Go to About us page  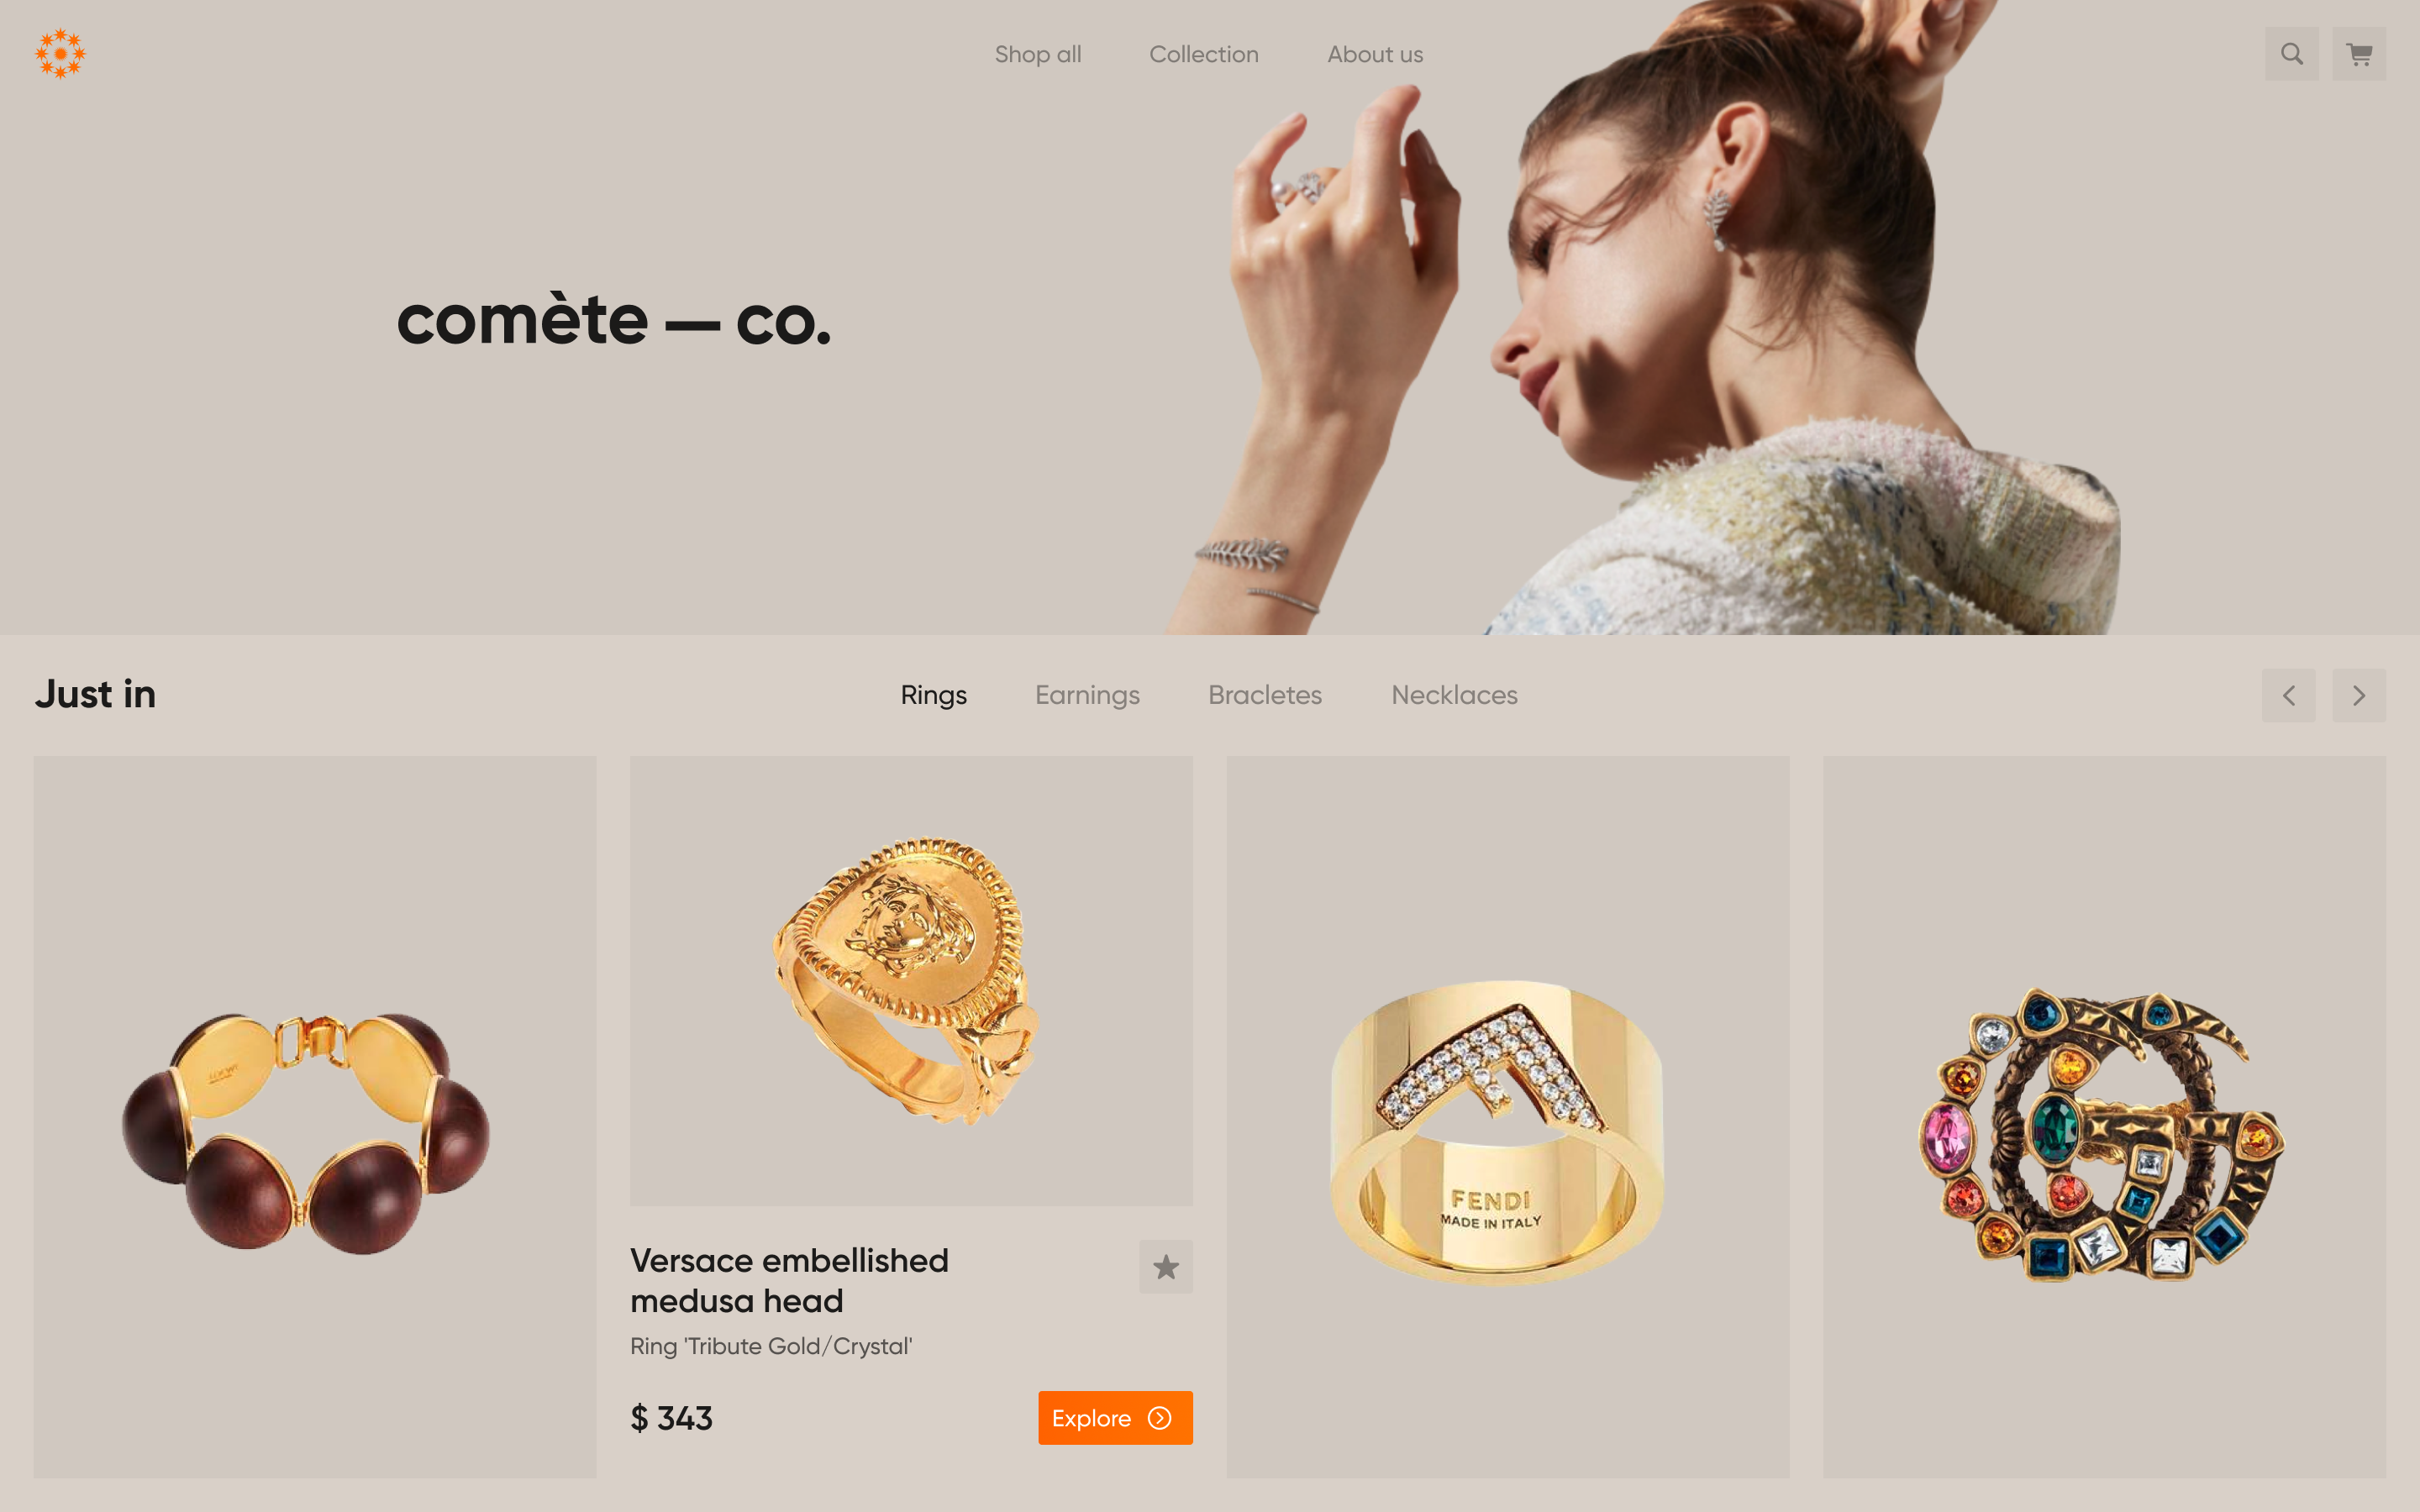(x=1375, y=54)
